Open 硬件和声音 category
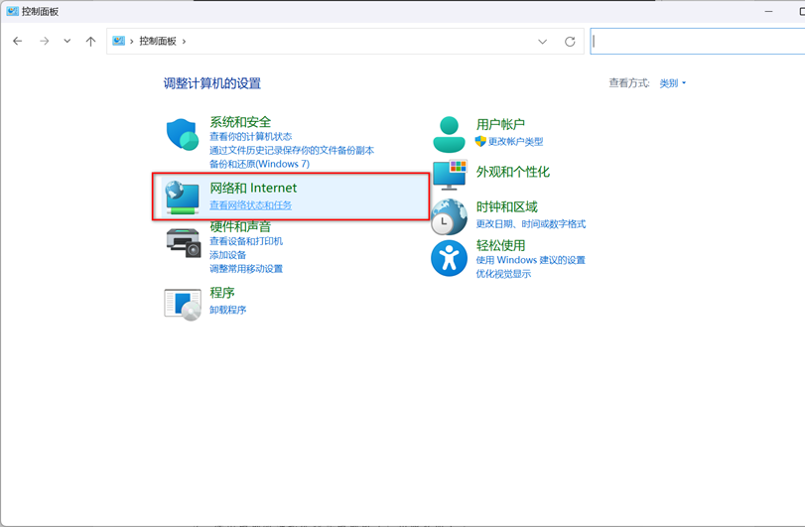This screenshot has height=527, width=805. point(240,226)
